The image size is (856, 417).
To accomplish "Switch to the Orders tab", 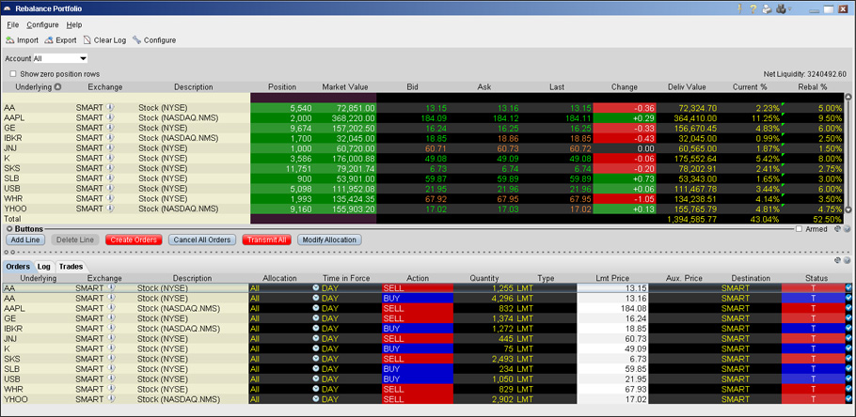I will (18, 267).
